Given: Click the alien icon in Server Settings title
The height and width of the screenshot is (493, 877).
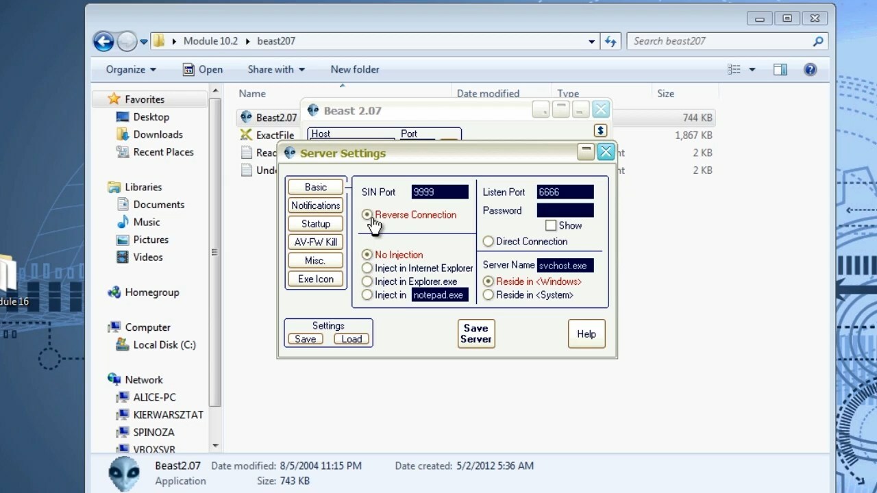Looking at the screenshot, I should [290, 153].
